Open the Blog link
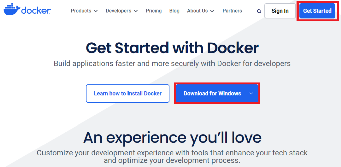The image size is (341, 167). [174, 11]
